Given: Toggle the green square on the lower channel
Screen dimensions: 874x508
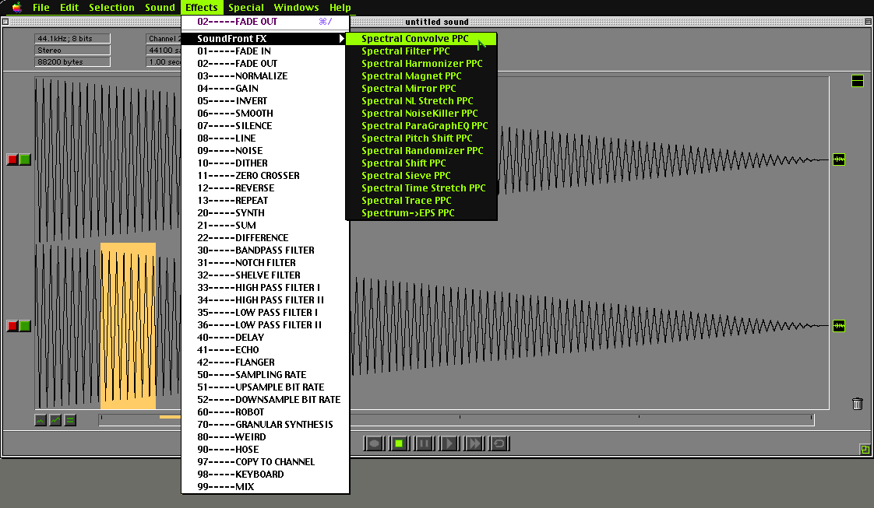Looking at the screenshot, I should [x=24, y=325].
